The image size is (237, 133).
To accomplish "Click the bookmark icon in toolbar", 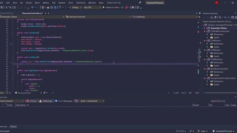I will point(14,7).
